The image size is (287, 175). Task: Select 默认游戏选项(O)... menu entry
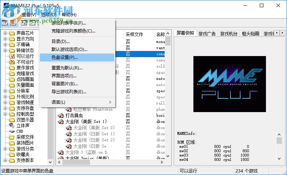coord(77,50)
